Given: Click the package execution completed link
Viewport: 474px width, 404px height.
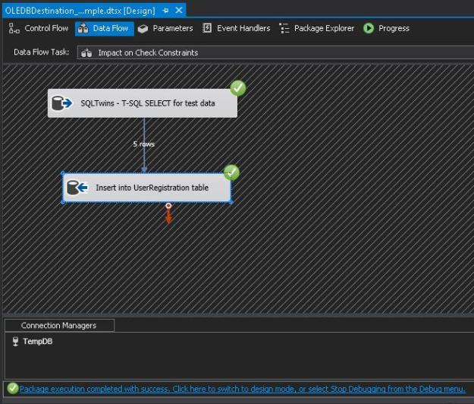Looking at the screenshot, I should (242, 389).
